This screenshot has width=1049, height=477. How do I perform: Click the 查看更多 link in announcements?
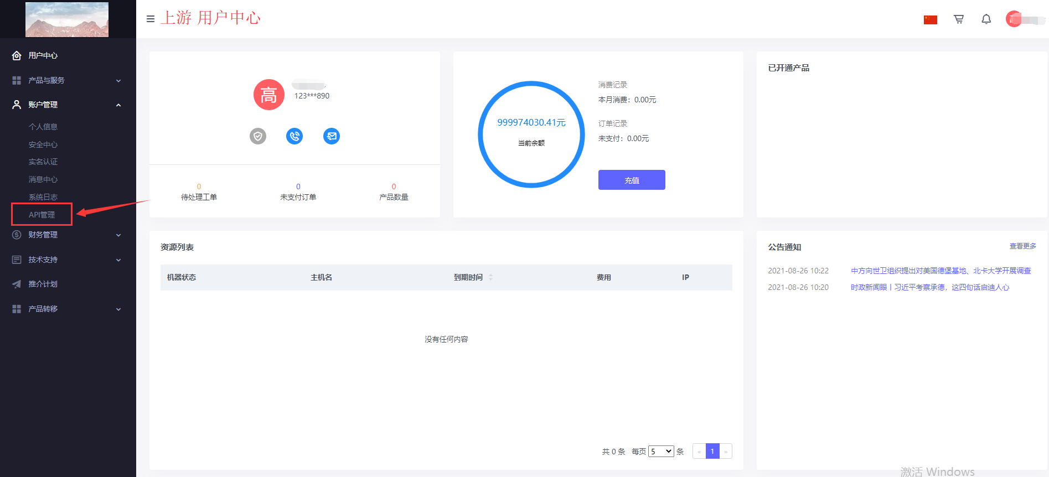[1022, 246]
